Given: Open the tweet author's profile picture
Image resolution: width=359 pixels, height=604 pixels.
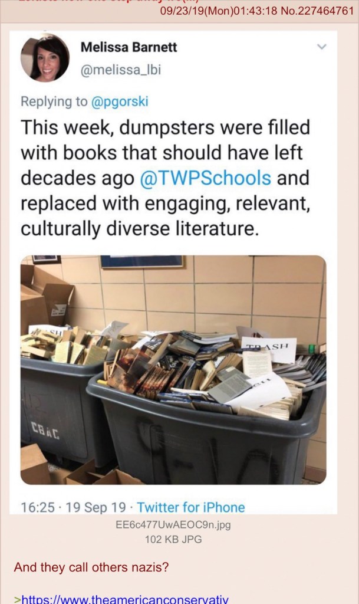Looking at the screenshot, I should point(45,58).
